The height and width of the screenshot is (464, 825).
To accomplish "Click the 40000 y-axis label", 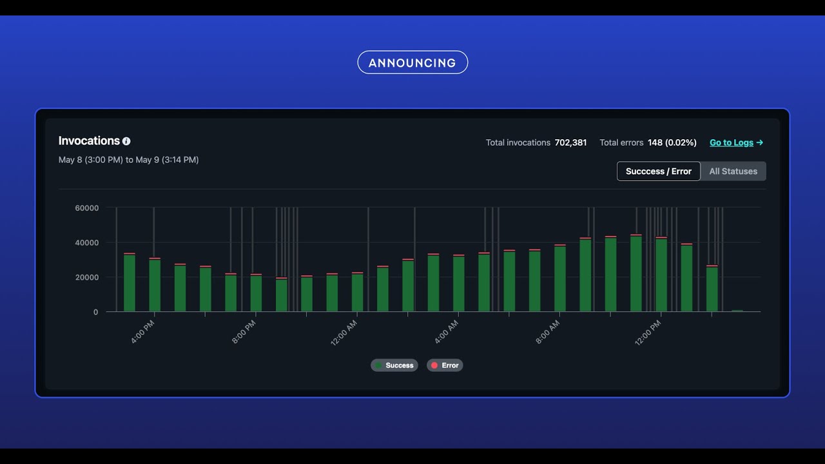I will [x=87, y=243].
